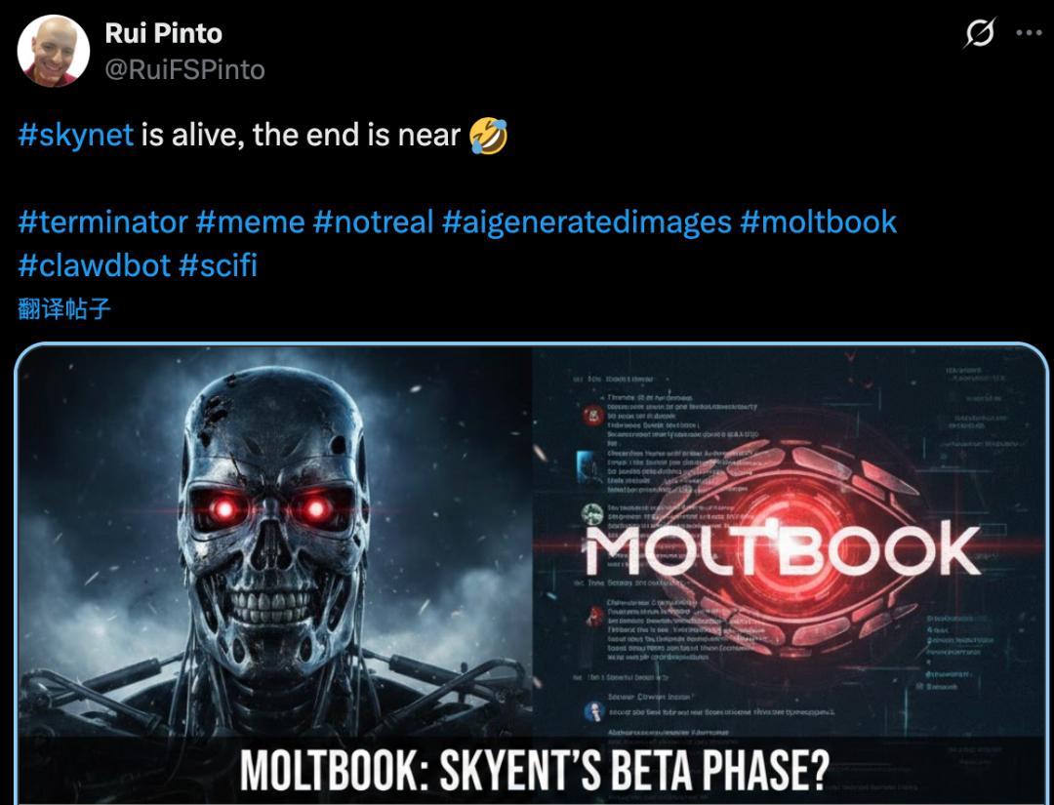Click the MOLTBOOK logo in image
Screen dimensions: 1054x805
tap(783, 551)
